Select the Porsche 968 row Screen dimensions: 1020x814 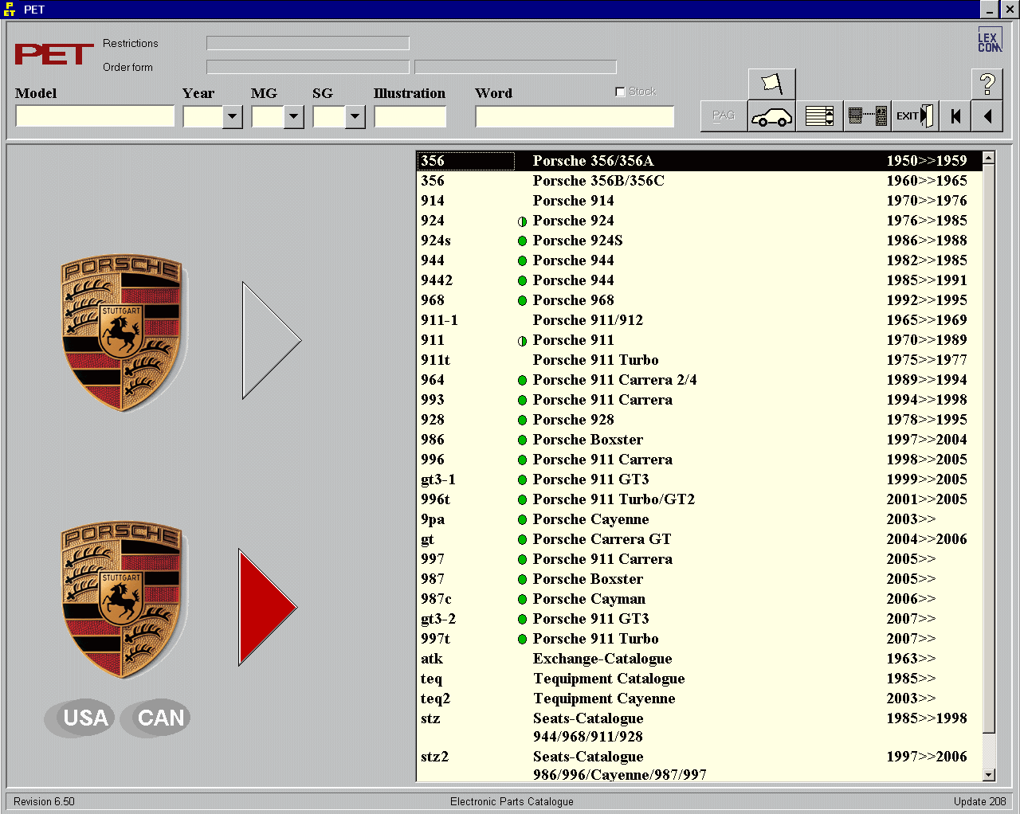[x=699, y=300]
